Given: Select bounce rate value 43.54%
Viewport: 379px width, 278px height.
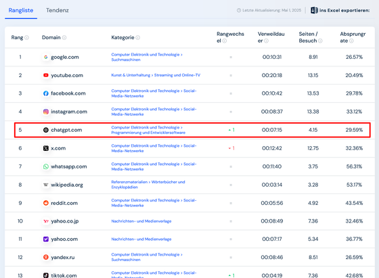Looking at the screenshot, I should click(354, 203).
